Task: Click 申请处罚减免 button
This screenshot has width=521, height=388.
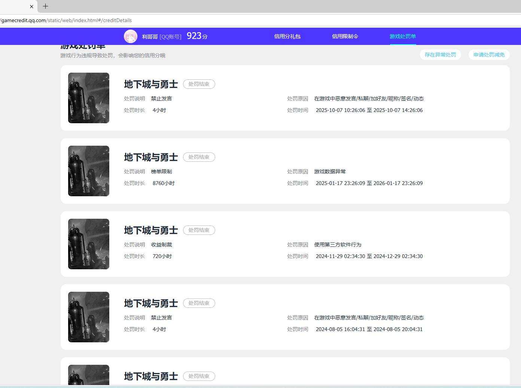Action: [x=489, y=55]
